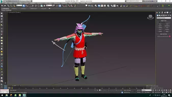This screenshot has height=97, width=172.
Task: Create a Box primitive button
Action: 160,24
